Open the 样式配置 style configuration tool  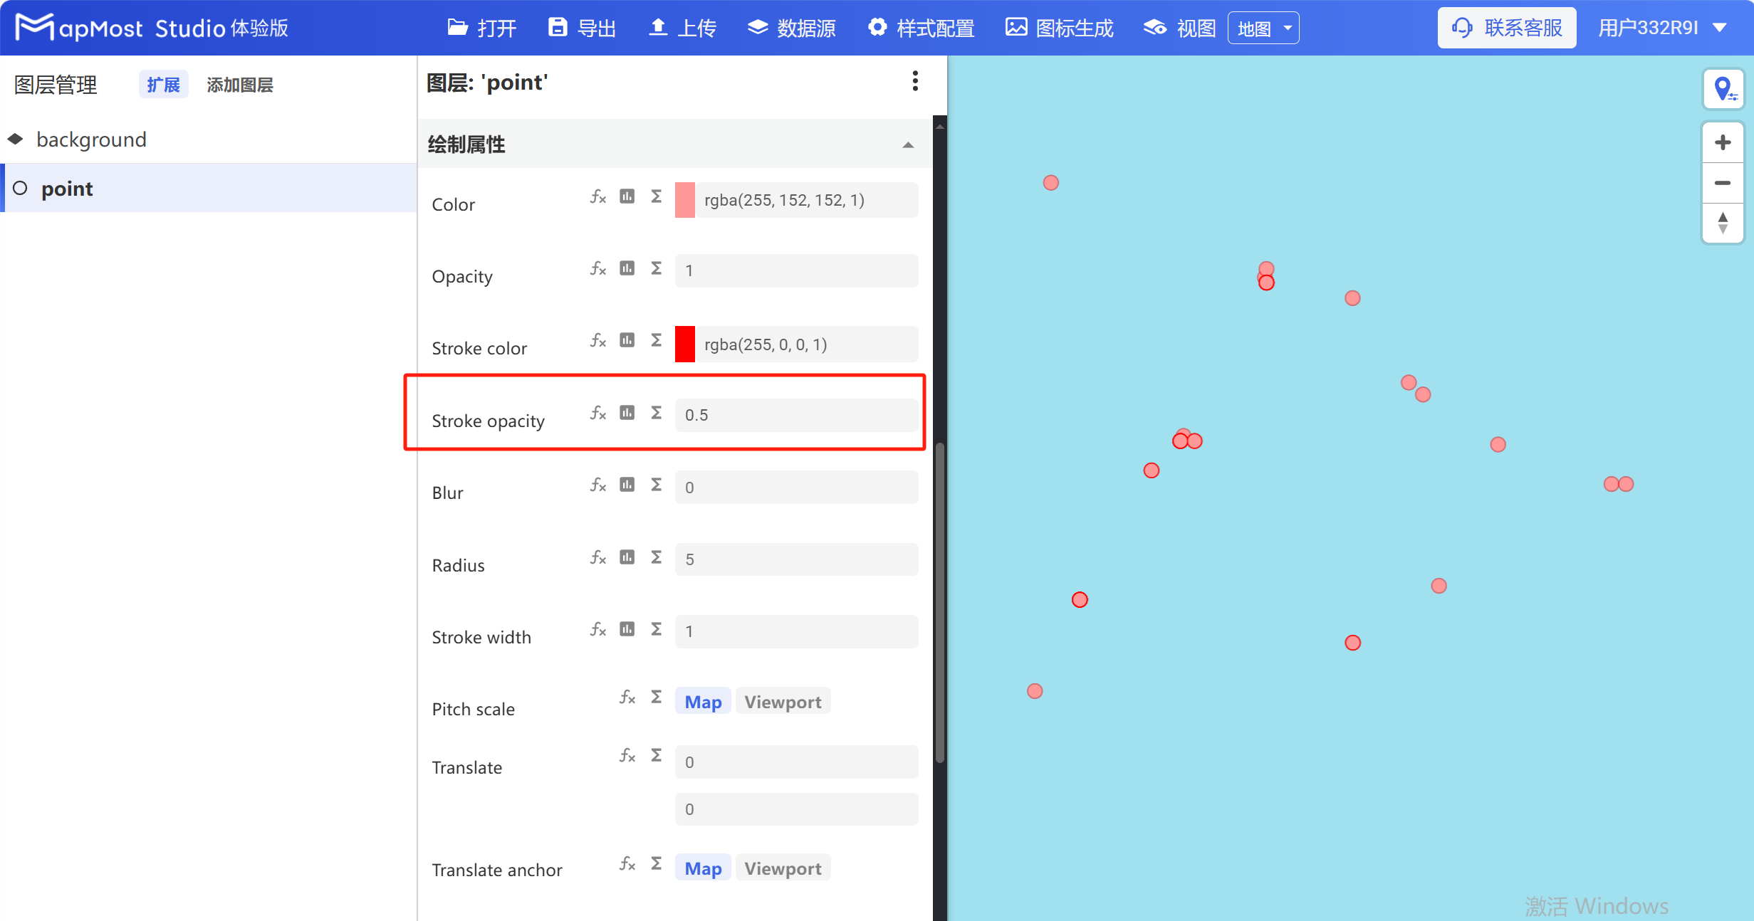(921, 28)
